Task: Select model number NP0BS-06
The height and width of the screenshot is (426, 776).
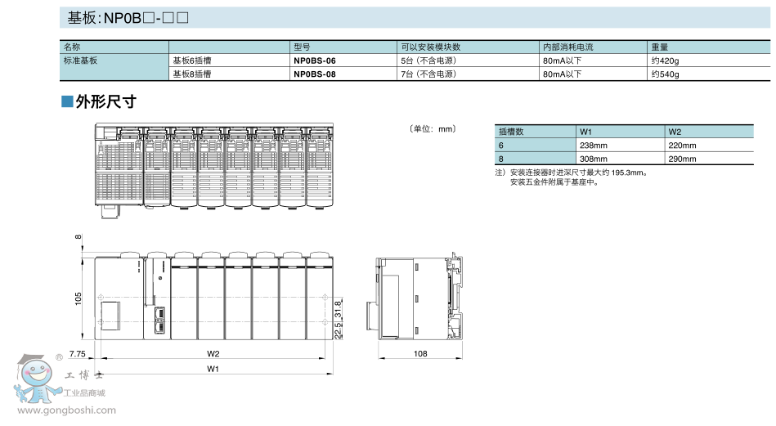Action: 314,61
